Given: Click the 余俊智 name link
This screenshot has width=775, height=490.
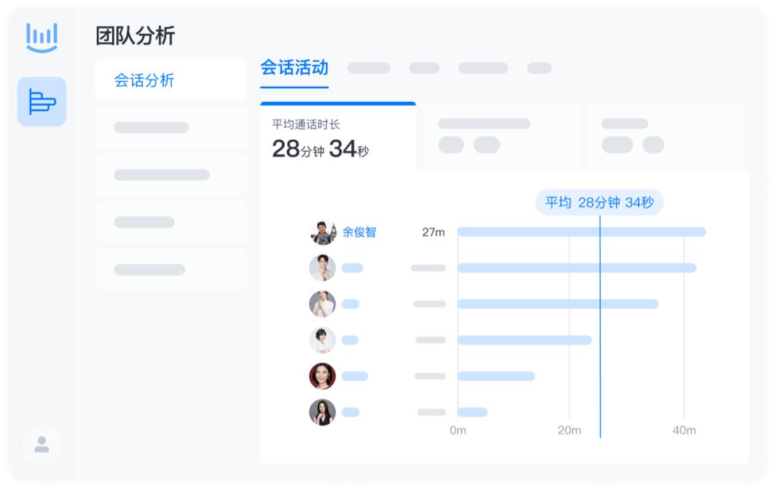Looking at the screenshot, I should point(359,232).
